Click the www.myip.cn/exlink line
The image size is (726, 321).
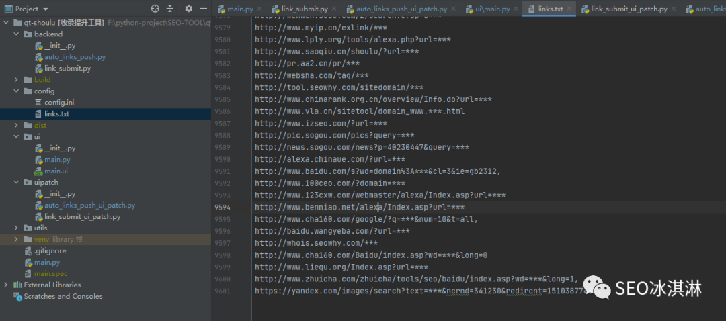tap(321, 28)
